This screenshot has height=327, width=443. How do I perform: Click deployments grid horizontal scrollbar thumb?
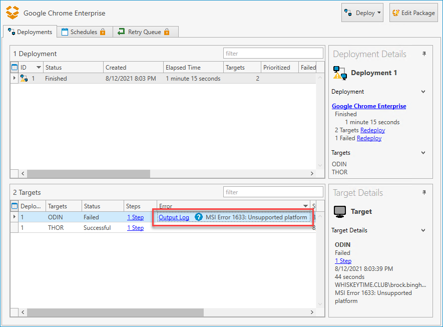89,174
